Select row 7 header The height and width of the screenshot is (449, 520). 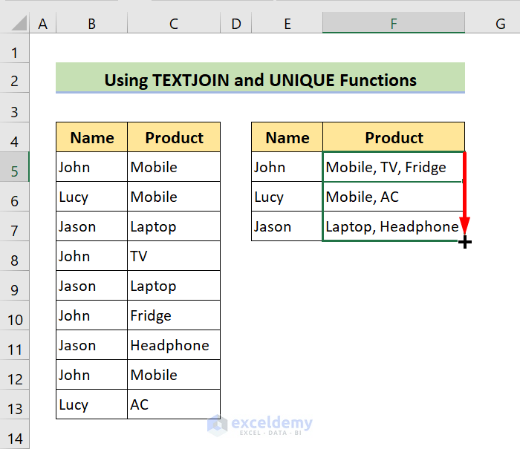[15, 226]
